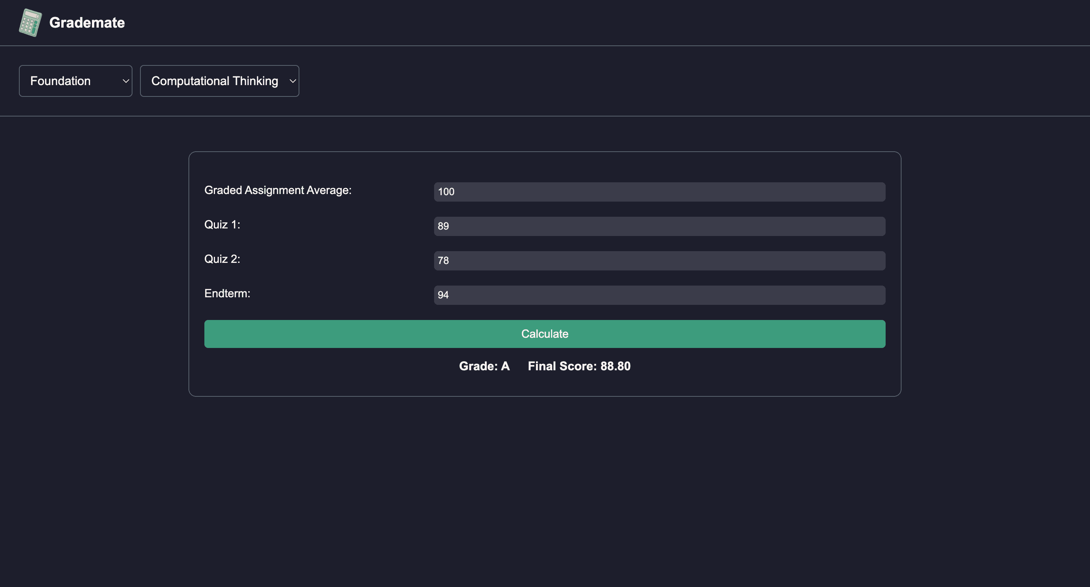Click the Quiz 2 score field
The width and height of the screenshot is (1090, 587).
(x=659, y=261)
